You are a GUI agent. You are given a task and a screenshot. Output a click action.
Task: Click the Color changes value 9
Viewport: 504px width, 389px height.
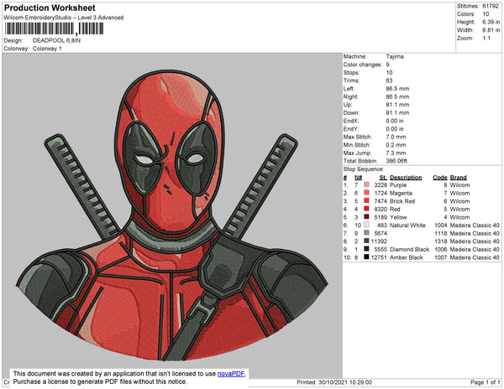387,65
